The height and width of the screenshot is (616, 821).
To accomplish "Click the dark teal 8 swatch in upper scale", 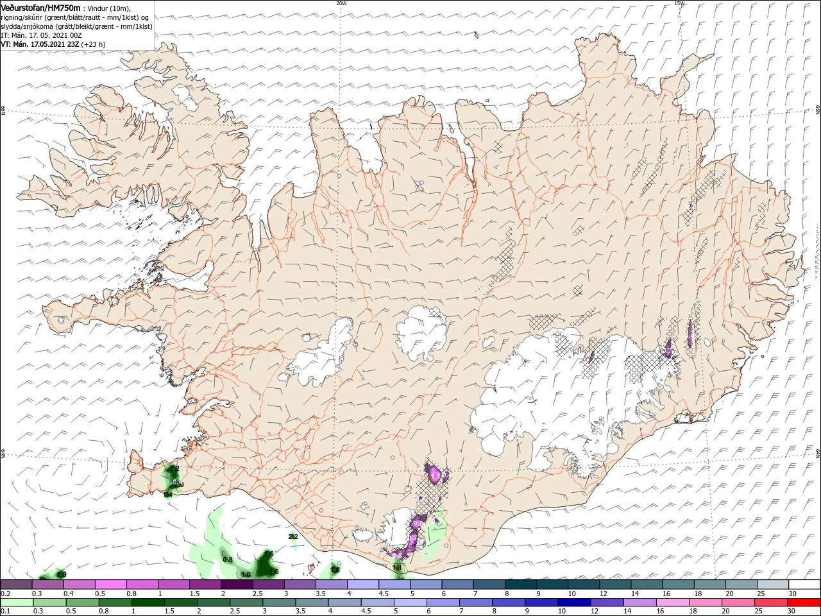I will pyautogui.click(x=521, y=585).
